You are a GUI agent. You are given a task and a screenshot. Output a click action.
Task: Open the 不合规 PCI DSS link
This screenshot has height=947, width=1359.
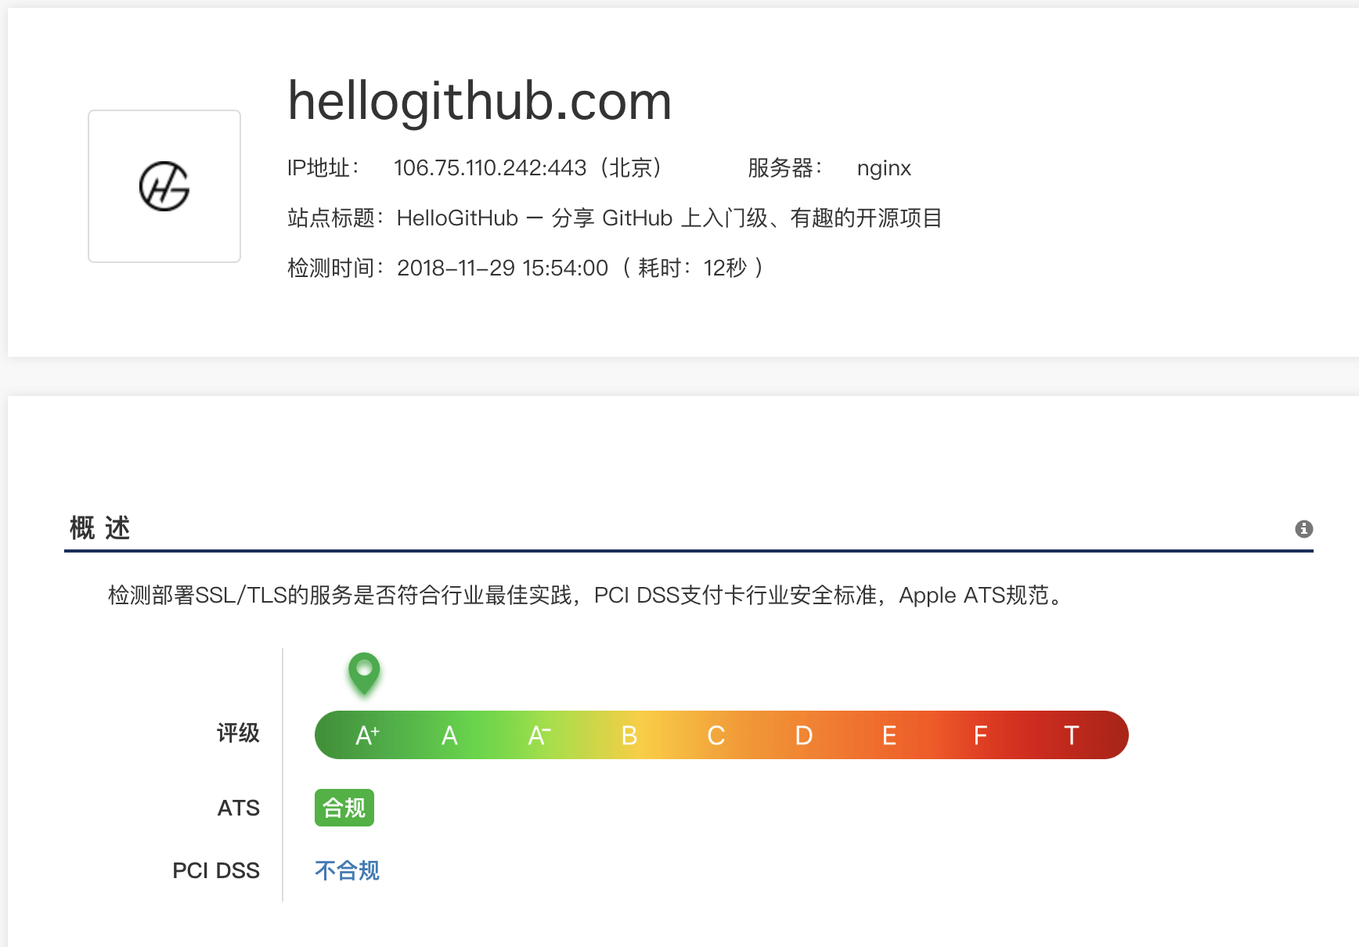tap(347, 870)
